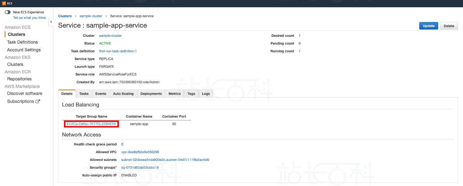Viewport: 463px width, 186px height.
Task: Click the Target Group Name column header
Action: point(91,116)
